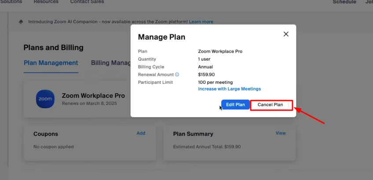Click the Manage Plan dialog title
Screen dimensions: 373x180
click(x=161, y=37)
